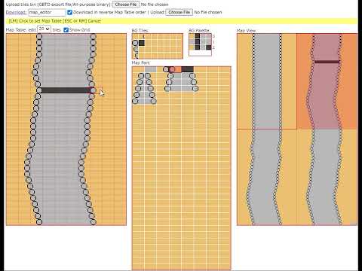Click the dark bar in Map View's red section
This screenshot has height=271, width=362.
tap(327, 62)
